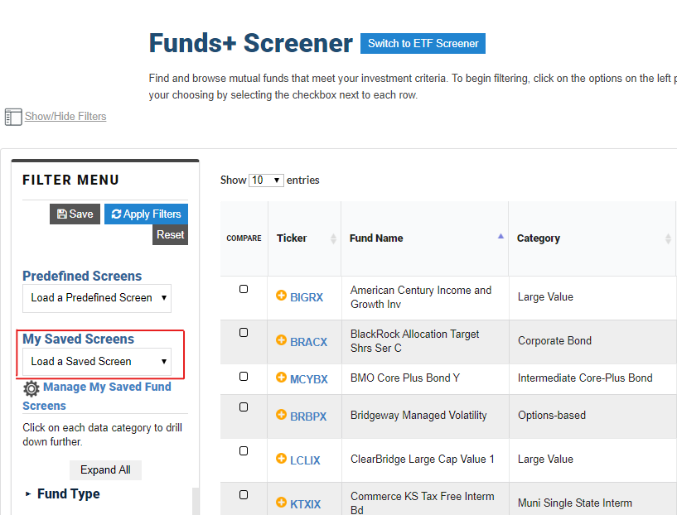Tick compare checkbox for Bridgeway Managed Volatility

244,407
